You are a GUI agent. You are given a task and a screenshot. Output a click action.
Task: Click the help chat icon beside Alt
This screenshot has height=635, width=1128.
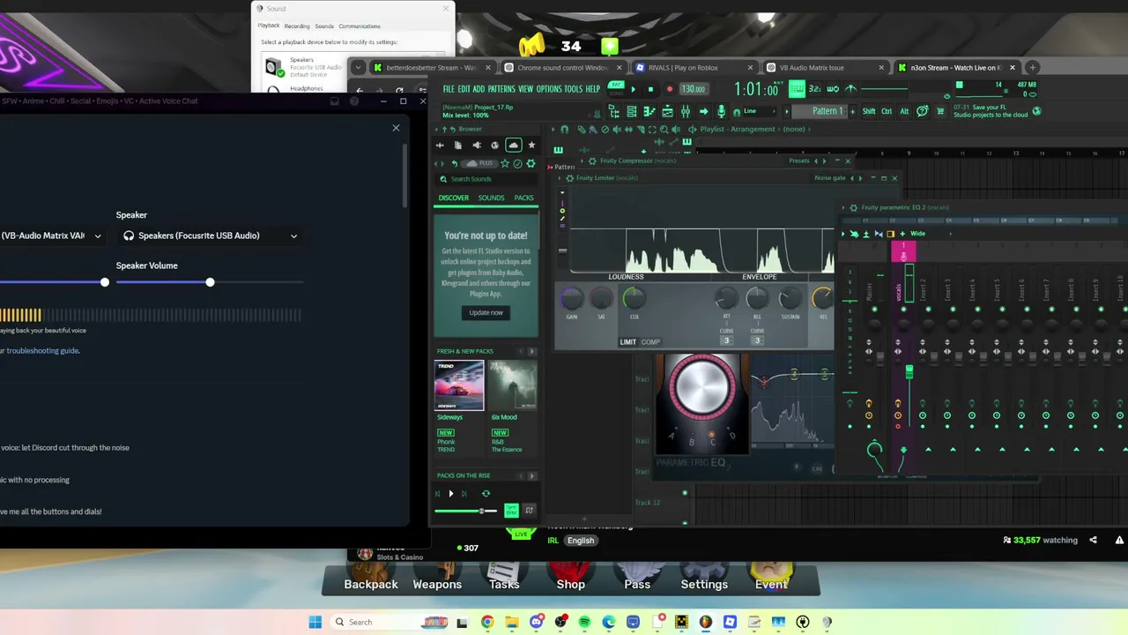point(922,111)
